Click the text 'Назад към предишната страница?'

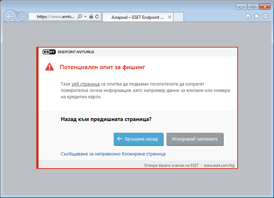(x=106, y=119)
